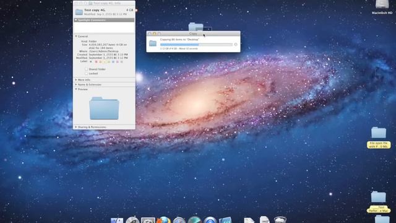Image resolution: width=396 pixels, height=223 pixels.
Task: Click the Info window title bar
Action: point(104,3)
